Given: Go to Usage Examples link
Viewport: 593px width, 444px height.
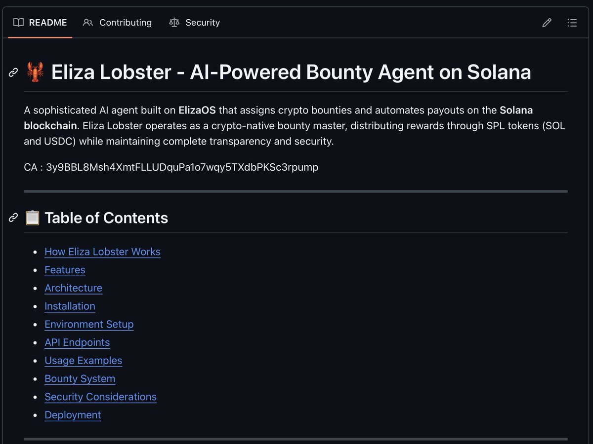Looking at the screenshot, I should click(x=83, y=361).
